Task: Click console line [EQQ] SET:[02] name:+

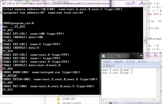Action: pyautogui.click(x=22, y=58)
